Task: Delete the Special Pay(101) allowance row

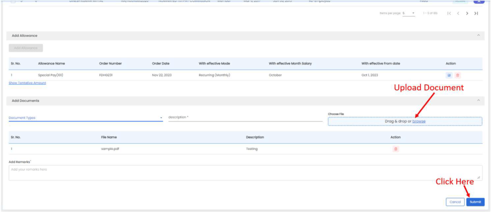Action: [x=457, y=75]
